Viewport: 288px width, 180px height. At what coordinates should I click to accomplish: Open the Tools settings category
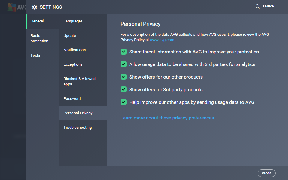35,55
